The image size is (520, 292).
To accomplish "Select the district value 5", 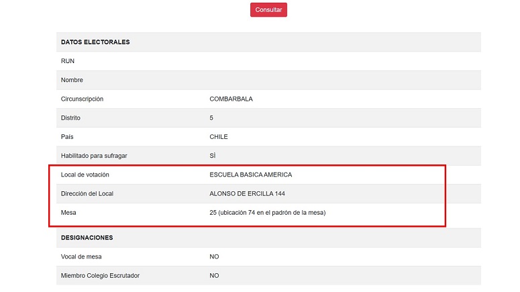I will 211,118.
